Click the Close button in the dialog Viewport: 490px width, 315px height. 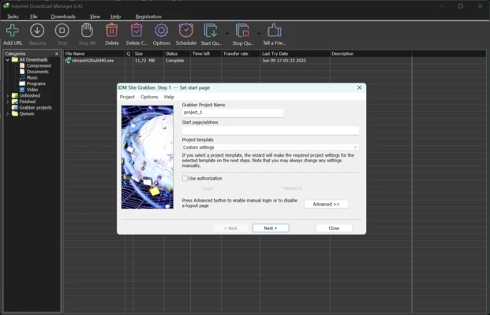point(334,228)
